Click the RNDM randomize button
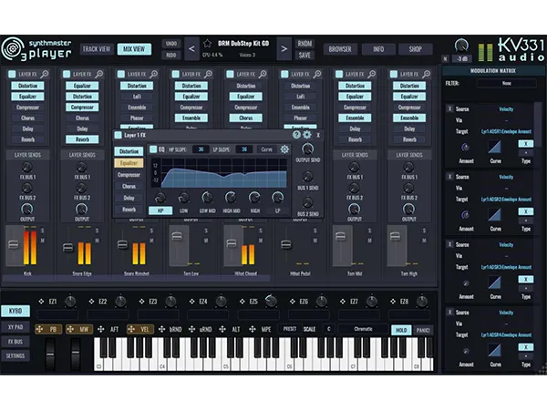Screen dimensions: 547x410 coord(304,44)
